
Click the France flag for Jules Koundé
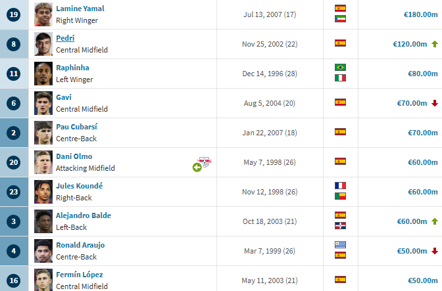point(340,186)
